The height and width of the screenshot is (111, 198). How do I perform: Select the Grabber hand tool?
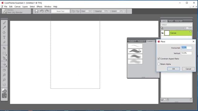[4, 70]
